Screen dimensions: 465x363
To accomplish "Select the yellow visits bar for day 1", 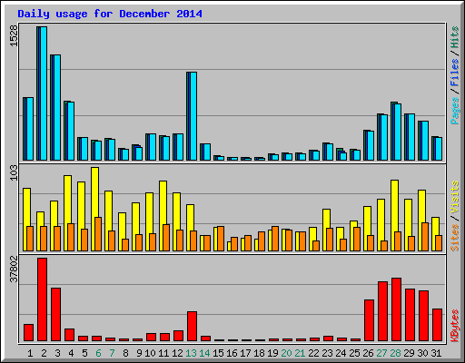I will tap(26, 220).
